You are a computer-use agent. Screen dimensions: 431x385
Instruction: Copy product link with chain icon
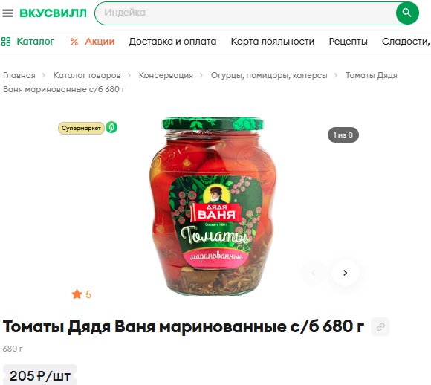point(380,327)
